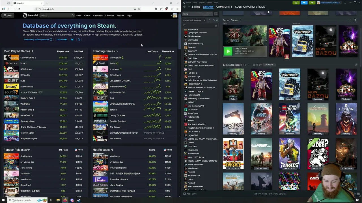Open Counter-Strike 2 row in Most Played
This screenshot has height=203, width=362.
coord(44,58)
